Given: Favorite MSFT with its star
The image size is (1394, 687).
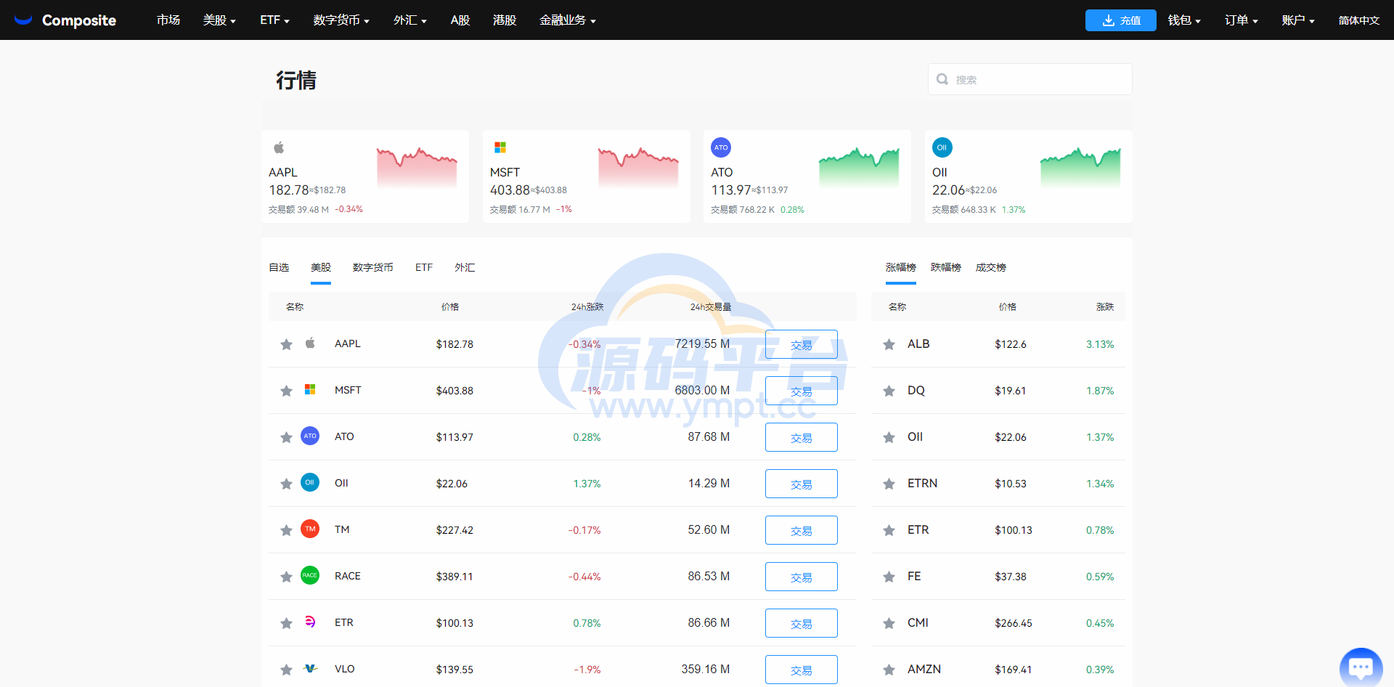Looking at the screenshot, I should point(286,391).
